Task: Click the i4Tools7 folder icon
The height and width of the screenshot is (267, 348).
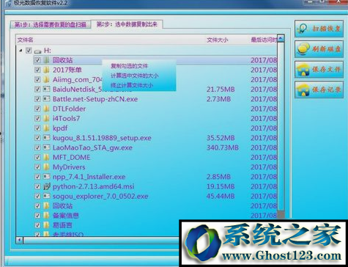Action: [46, 118]
